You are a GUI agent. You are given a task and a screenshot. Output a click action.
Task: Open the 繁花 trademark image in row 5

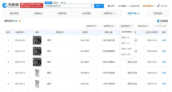point(37,84)
